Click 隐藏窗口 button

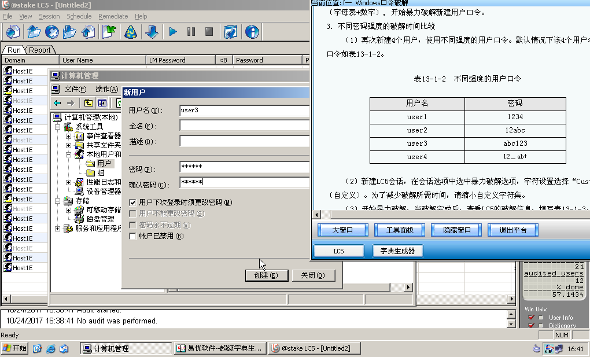point(456,230)
